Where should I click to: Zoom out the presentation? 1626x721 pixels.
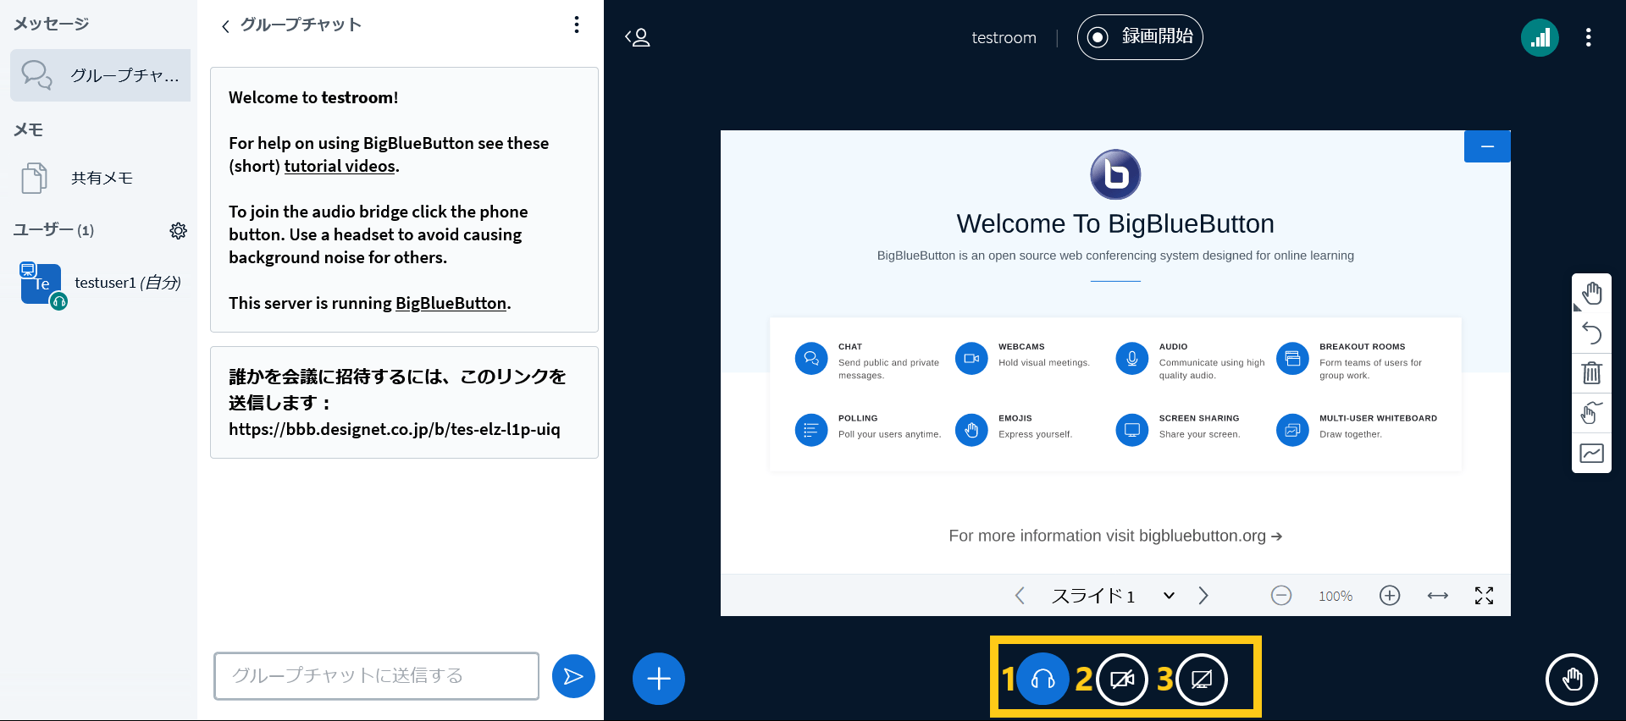1281,596
